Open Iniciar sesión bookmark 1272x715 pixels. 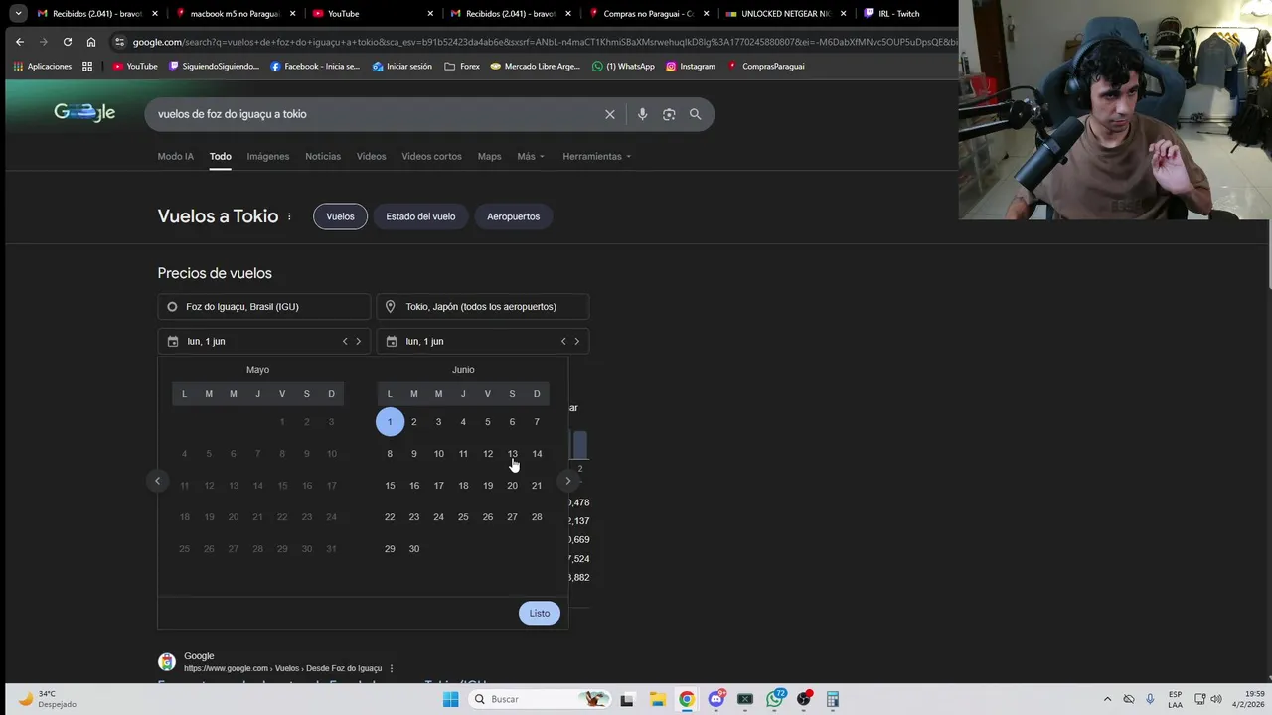pos(402,67)
